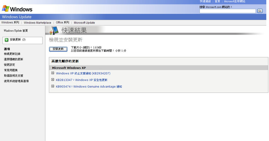
Task: Click inside the Microsoft.com search field
Action: pos(228,11)
